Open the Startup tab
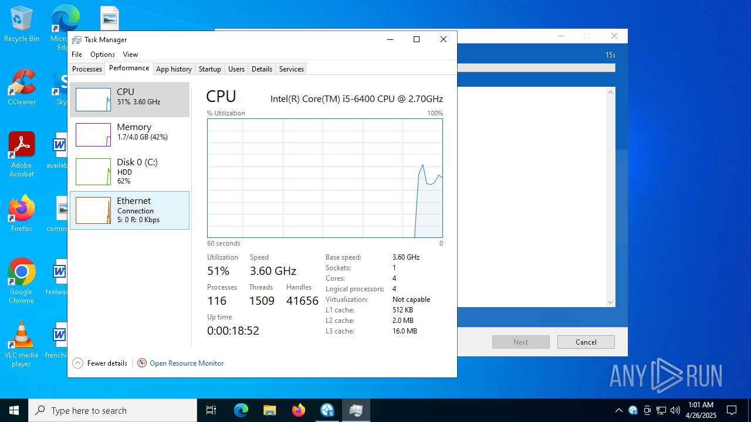The height and width of the screenshot is (422, 751). [x=209, y=69]
